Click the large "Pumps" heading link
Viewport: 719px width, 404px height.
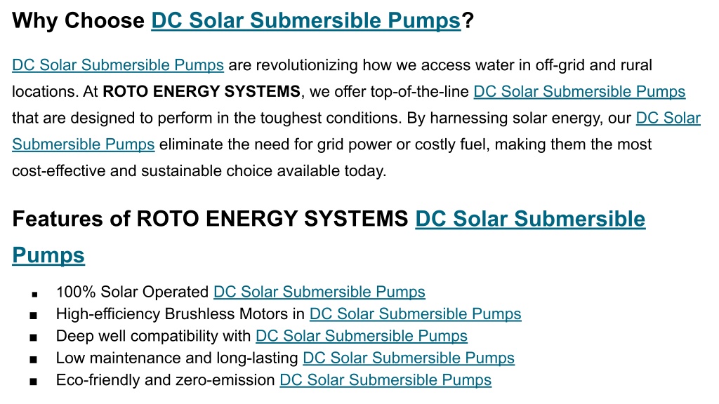click(48, 255)
